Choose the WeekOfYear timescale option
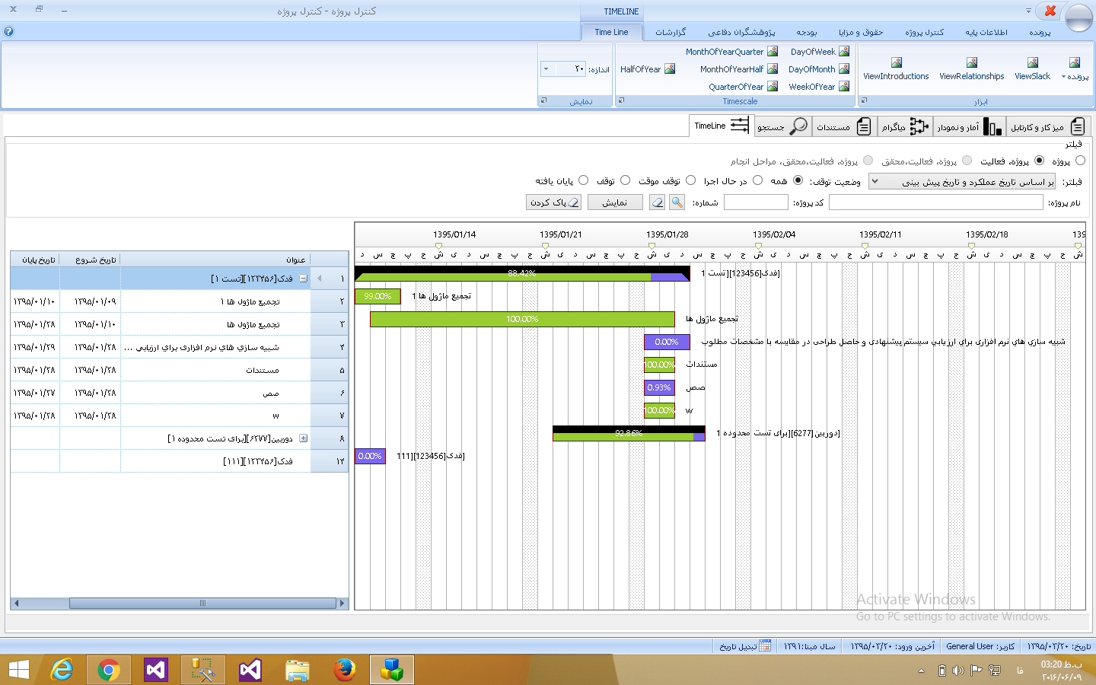Viewport: 1096px width, 685px height. [843, 87]
